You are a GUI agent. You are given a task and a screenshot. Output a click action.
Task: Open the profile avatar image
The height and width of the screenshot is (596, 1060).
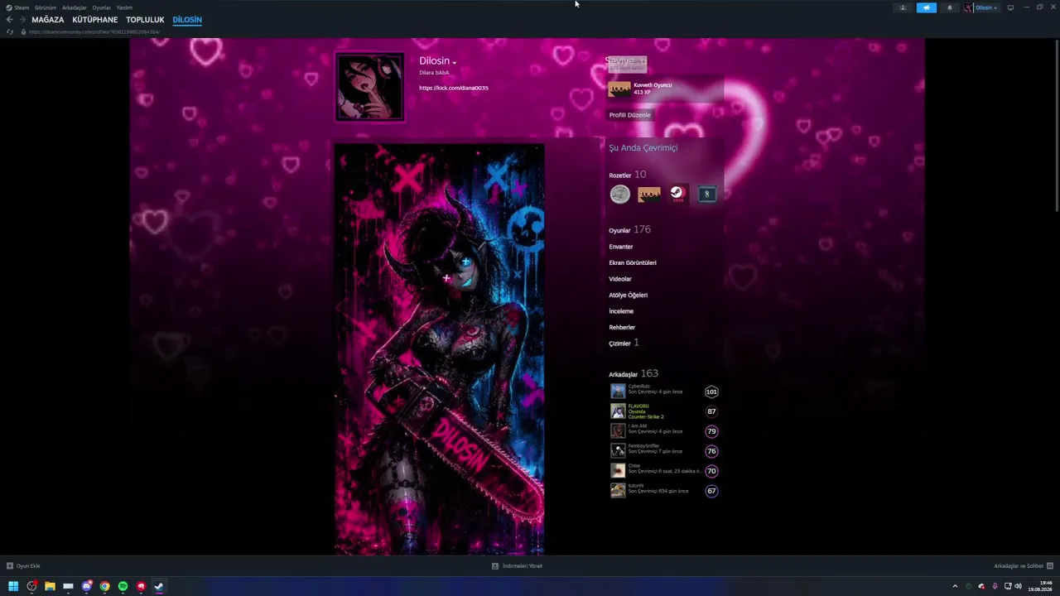coord(369,87)
